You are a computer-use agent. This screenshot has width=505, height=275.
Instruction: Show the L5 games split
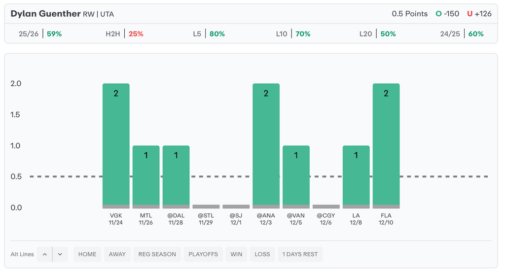click(x=209, y=34)
